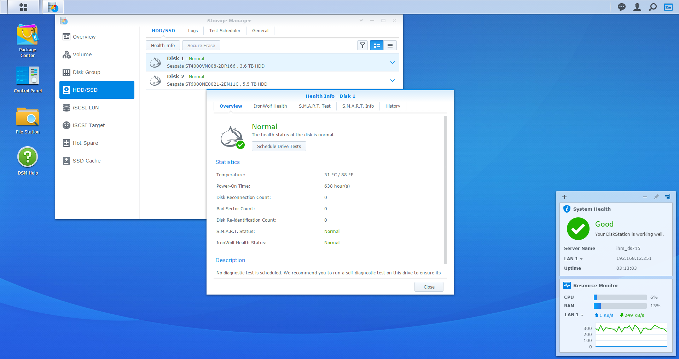Screen dimensions: 679x359
Task: Click the green Good checkmark icon
Action: click(x=578, y=229)
